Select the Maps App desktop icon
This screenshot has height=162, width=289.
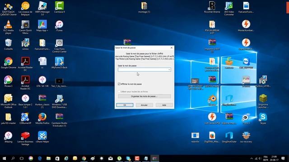pos(42,26)
